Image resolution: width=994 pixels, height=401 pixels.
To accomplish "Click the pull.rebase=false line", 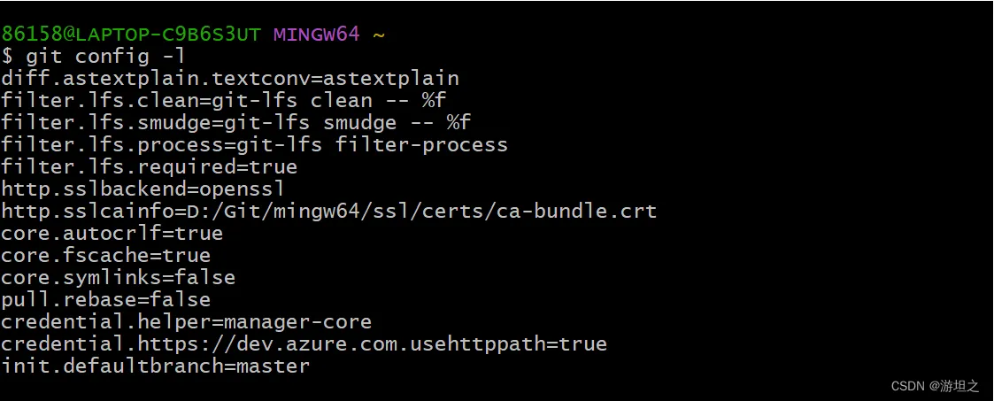I will tap(105, 299).
